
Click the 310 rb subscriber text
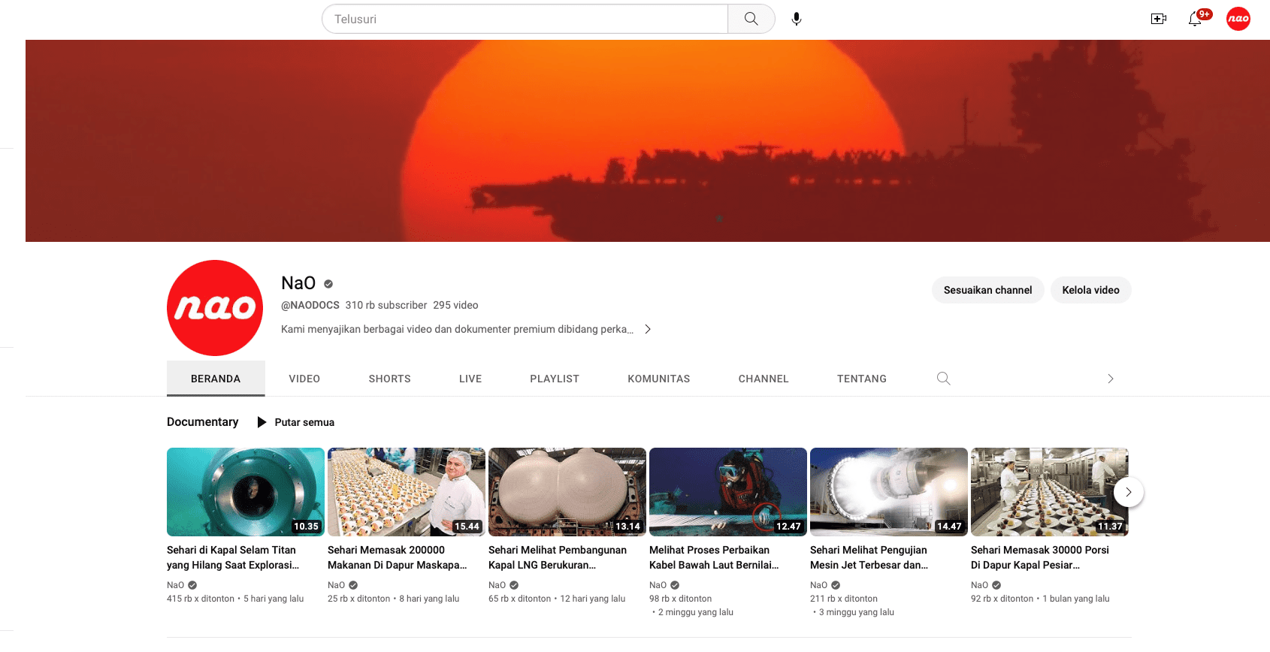386,305
